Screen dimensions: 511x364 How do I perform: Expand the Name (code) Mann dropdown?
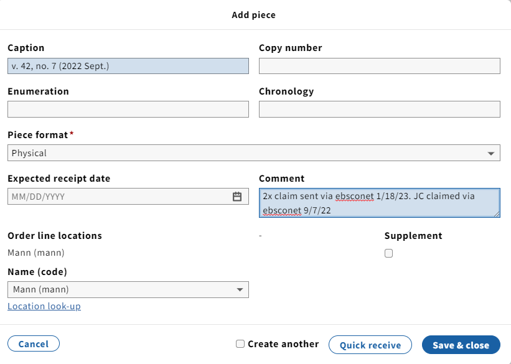point(128,289)
